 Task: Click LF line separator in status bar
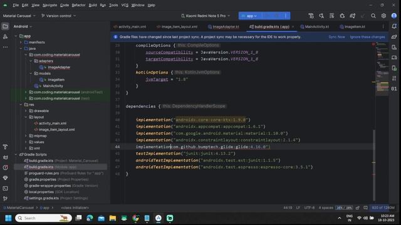[298, 207]
